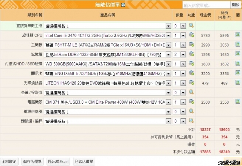This screenshot has height=166, width=242.
Task: Change quantity dropdown in 直接買無敵主機 row
Action: (179, 26)
